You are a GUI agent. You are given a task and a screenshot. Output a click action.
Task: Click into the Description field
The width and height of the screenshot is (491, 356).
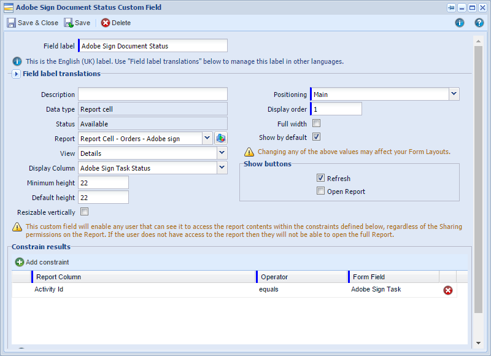click(x=153, y=94)
